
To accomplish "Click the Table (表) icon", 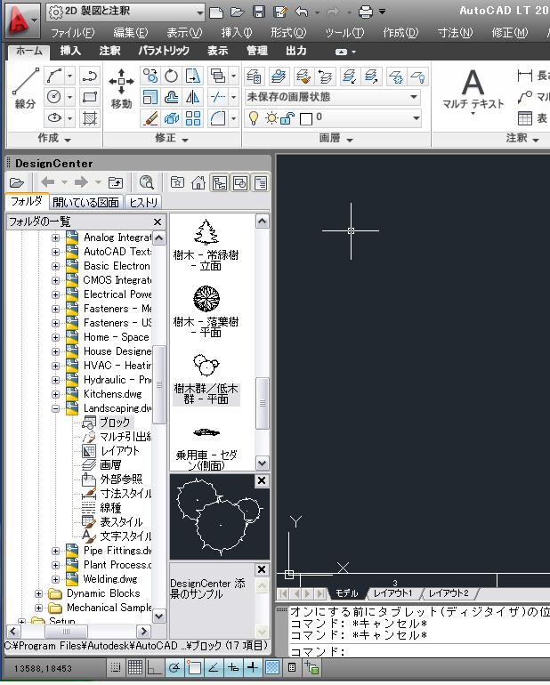I will coord(525,118).
